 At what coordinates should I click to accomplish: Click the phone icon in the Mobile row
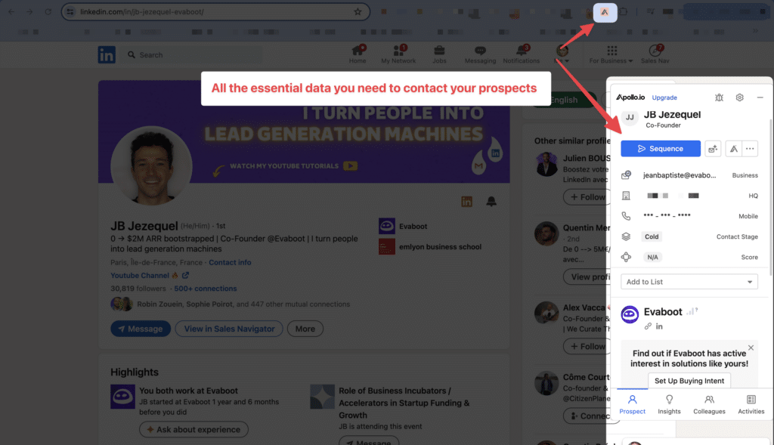626,216
